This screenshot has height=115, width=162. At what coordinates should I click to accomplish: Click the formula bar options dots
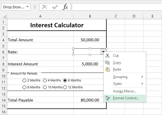[35, 7]
